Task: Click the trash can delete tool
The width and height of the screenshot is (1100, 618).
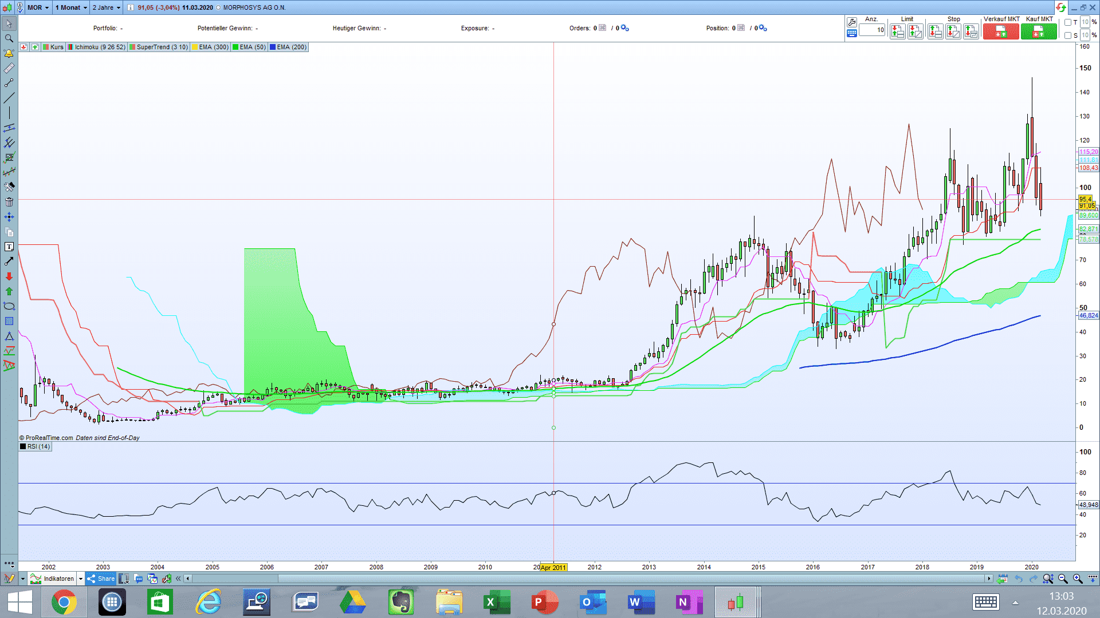Action: (x=9, y=202)
